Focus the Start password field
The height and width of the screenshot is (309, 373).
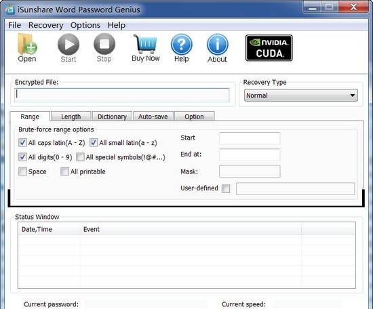coord(250,138)
